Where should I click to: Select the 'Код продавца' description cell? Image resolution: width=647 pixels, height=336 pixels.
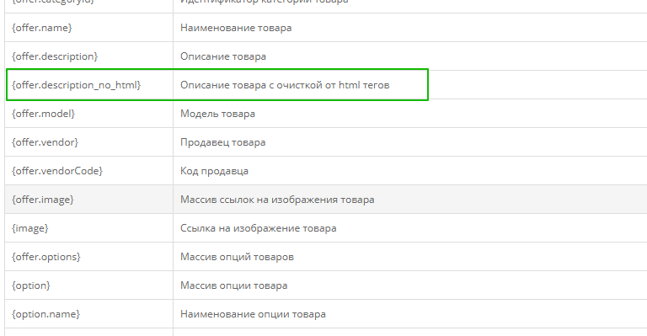(x=410, y=171)
